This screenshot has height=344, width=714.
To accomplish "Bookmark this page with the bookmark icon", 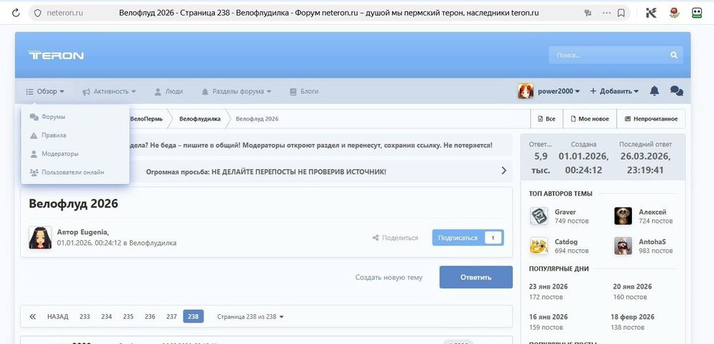I will tap(620, 13).
